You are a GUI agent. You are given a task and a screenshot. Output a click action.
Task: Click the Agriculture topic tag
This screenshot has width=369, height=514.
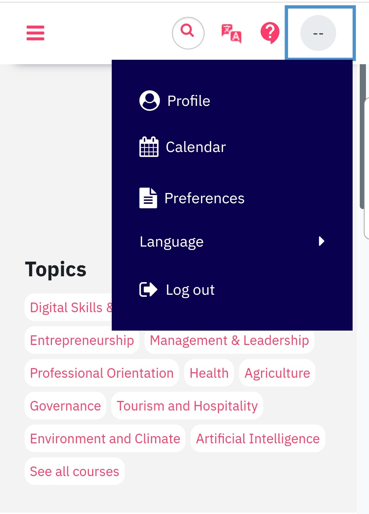(277, 373)
